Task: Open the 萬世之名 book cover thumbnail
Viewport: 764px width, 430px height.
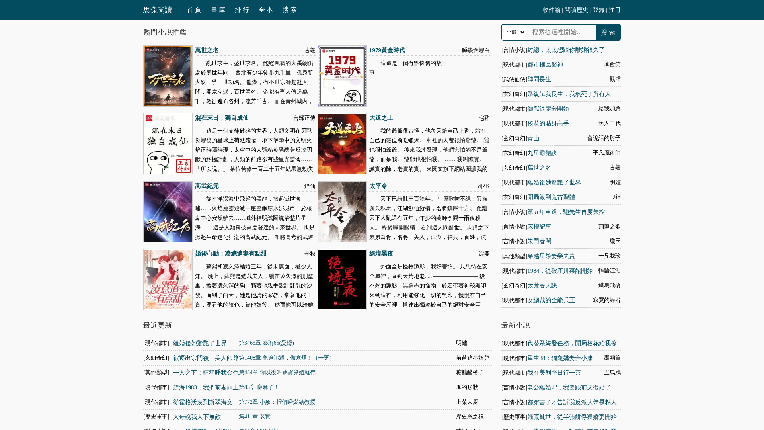Action: click(168, 76)
